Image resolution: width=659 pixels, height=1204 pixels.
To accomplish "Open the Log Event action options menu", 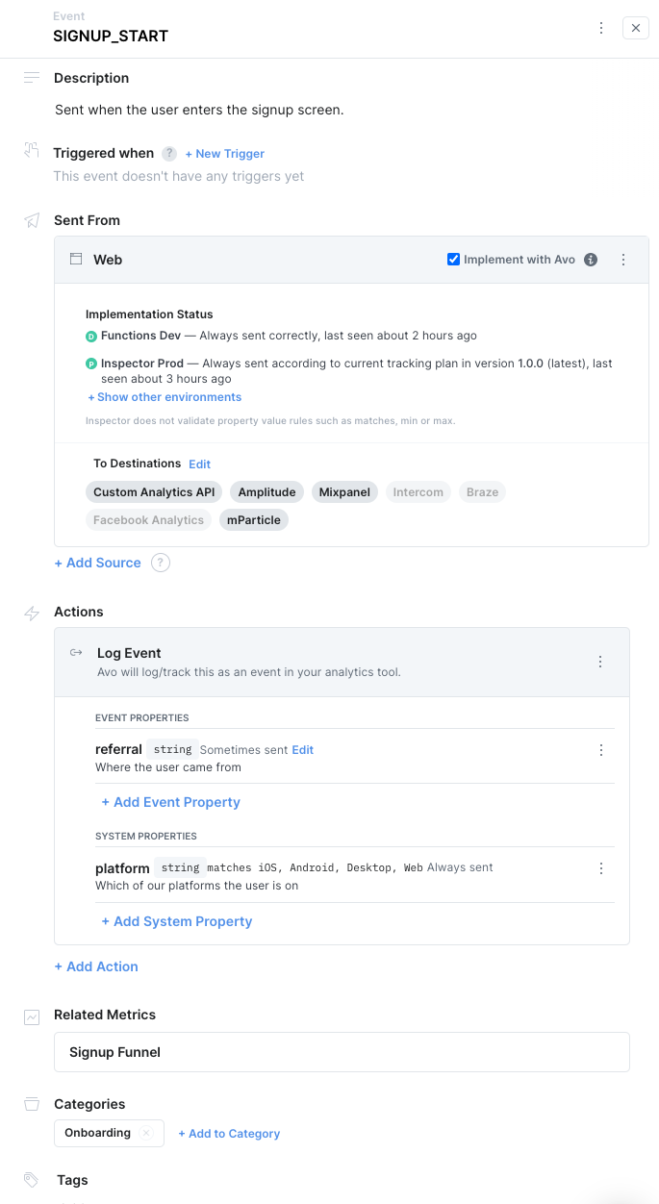I will tap(600, 662).
